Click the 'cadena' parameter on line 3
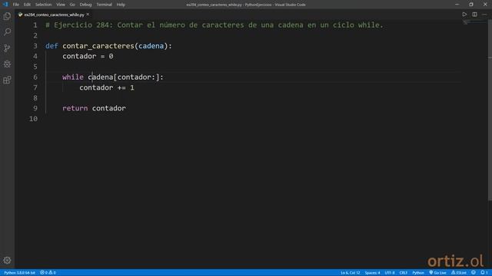This screenshot has width=492, height=276. pos(151,46)
